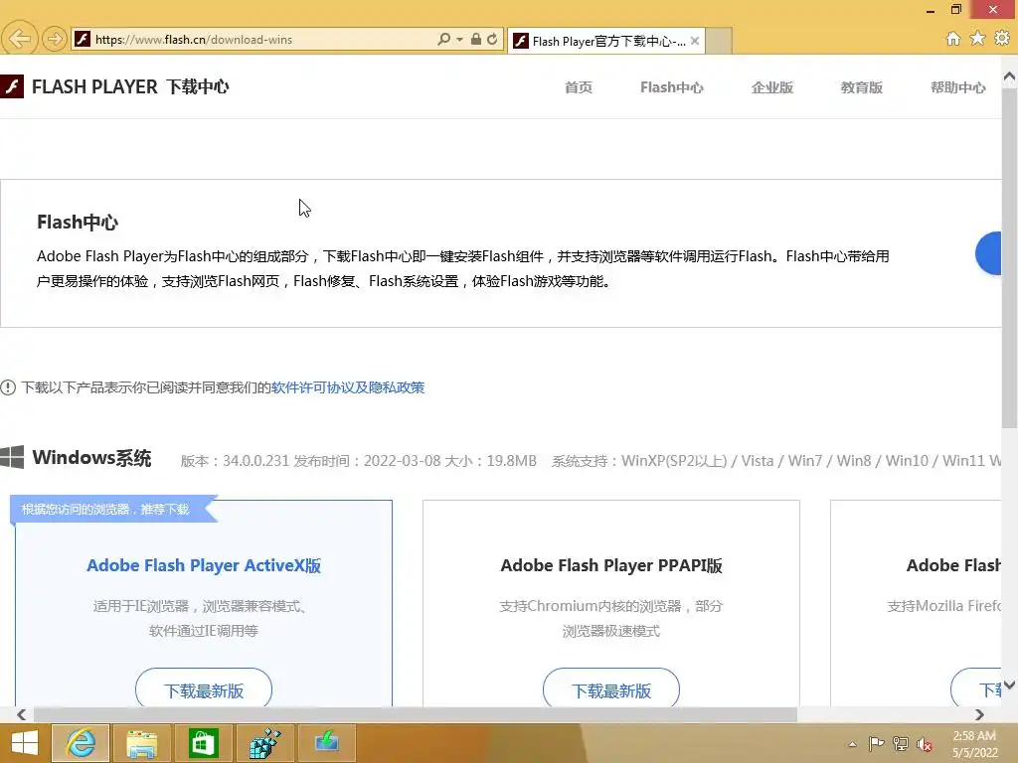Image resolution: width=1018 pixels, height=763 pixels.
Task: Open the browser Home icon
Action: (952, 39)
